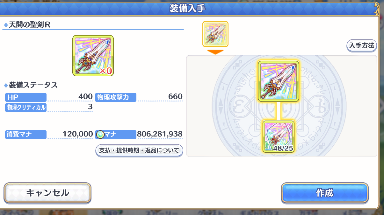Open the 入手方法 button
Viewport: 384px width, 215px height.
362,45
